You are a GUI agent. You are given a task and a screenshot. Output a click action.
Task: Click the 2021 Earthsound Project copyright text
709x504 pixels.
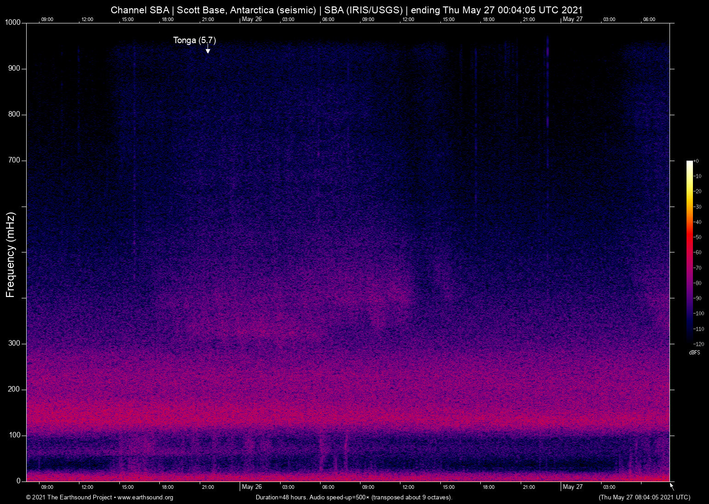69,498
